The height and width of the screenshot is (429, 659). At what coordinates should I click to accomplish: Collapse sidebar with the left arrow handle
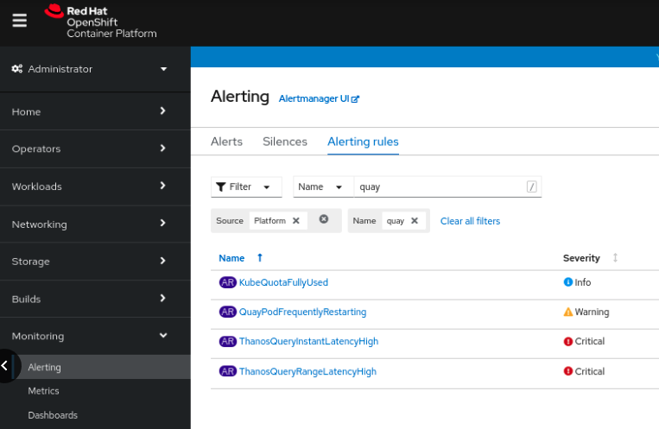[5, 366]
